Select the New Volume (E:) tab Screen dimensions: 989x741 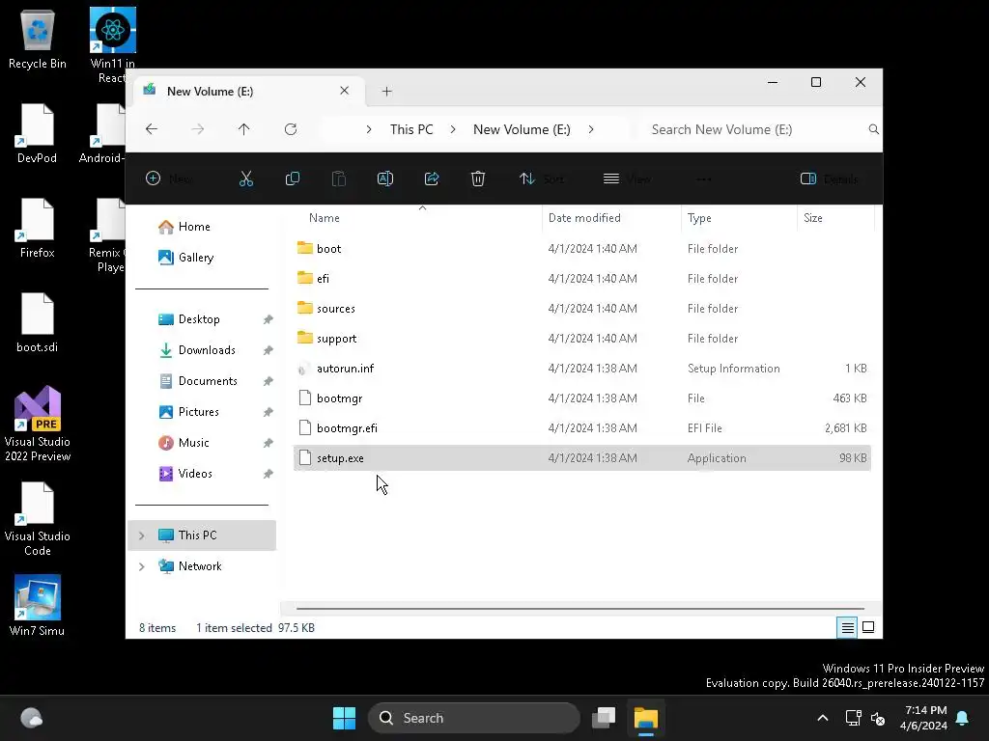click(250, 92)
